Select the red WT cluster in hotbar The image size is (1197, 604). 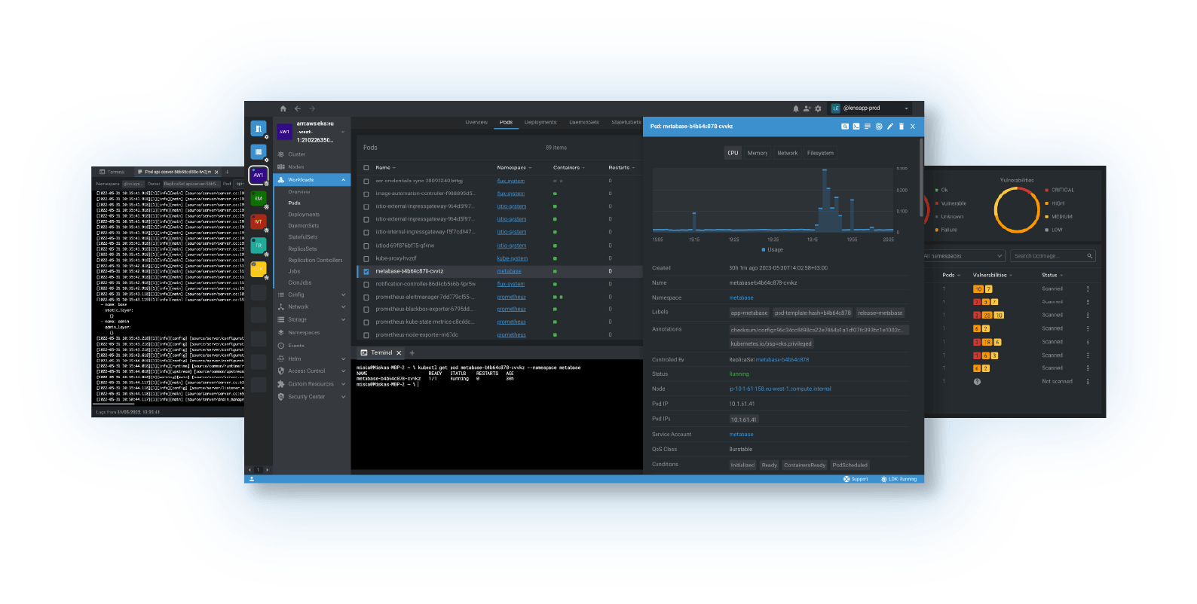click(259, 221)
